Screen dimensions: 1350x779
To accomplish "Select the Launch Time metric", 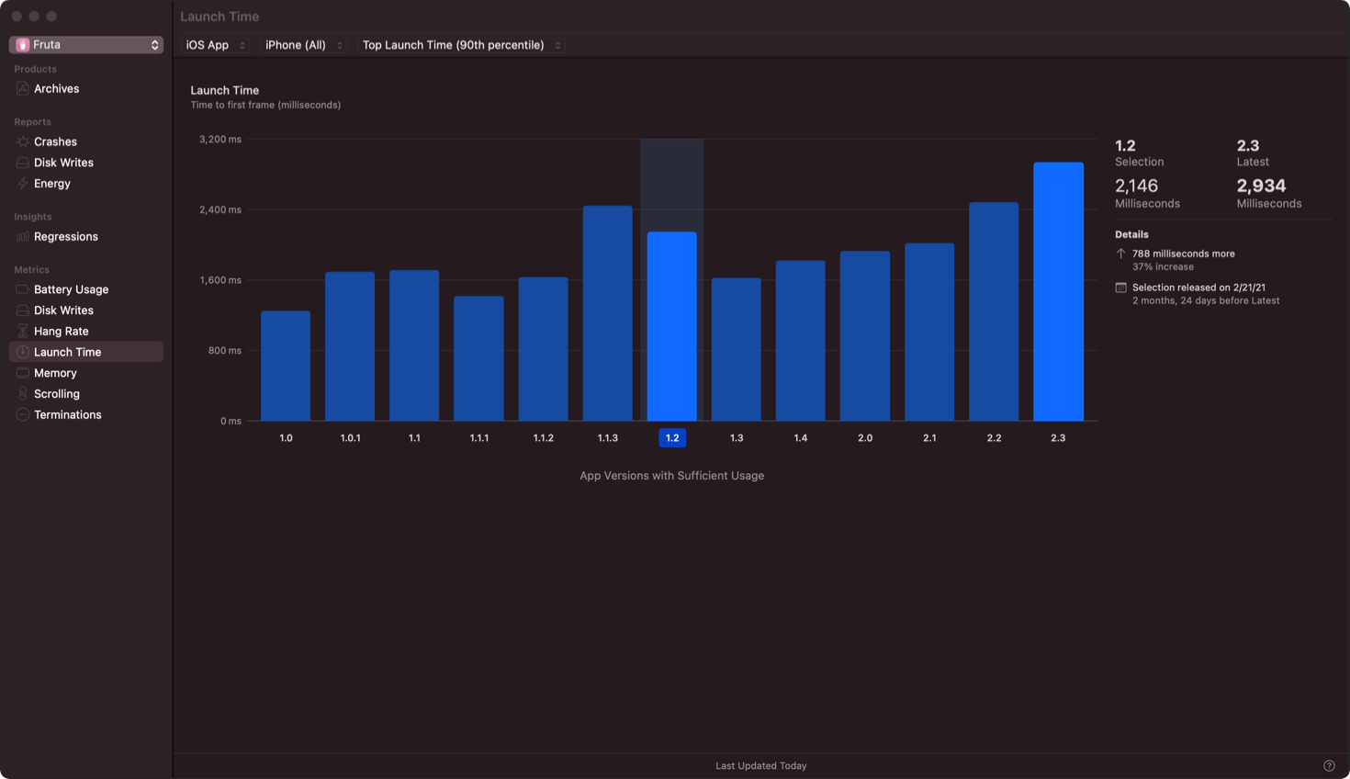I will click(x=86, y=352).
